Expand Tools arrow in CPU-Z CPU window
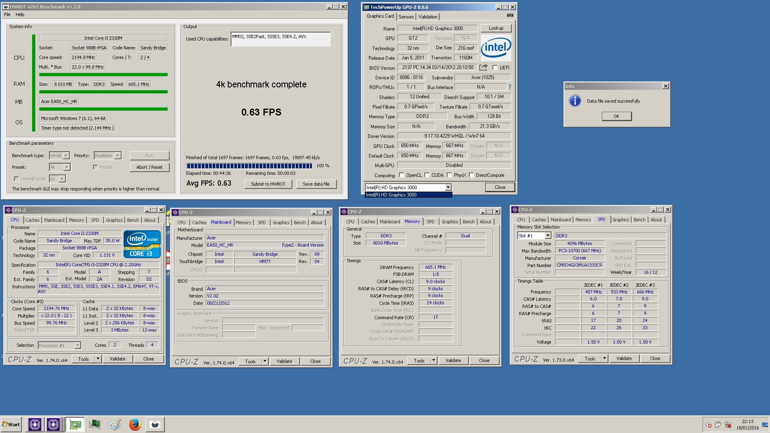This screenshot has height=433, width=770. (x=98, y=359)
